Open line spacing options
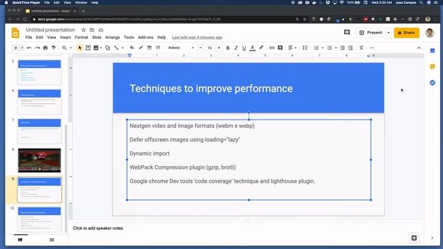 point(305,48)
